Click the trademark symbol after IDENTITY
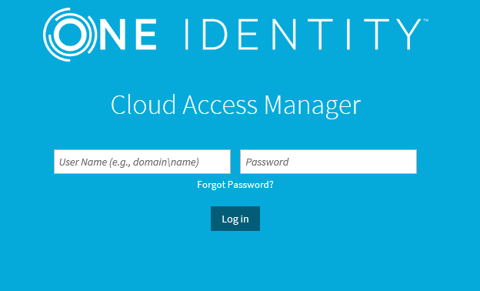This screenshot has height=291, width=480. (x=426, y=21)
